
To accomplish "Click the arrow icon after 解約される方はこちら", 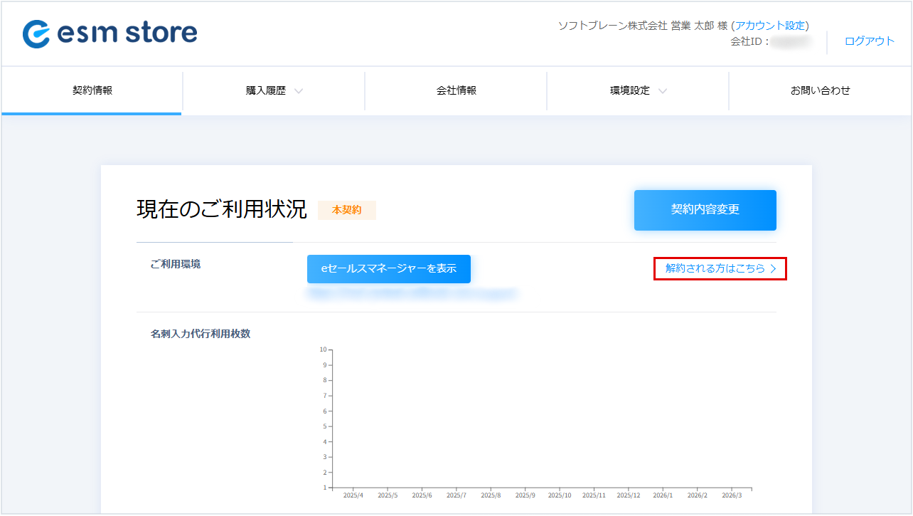I will click(x=773, y=269).
